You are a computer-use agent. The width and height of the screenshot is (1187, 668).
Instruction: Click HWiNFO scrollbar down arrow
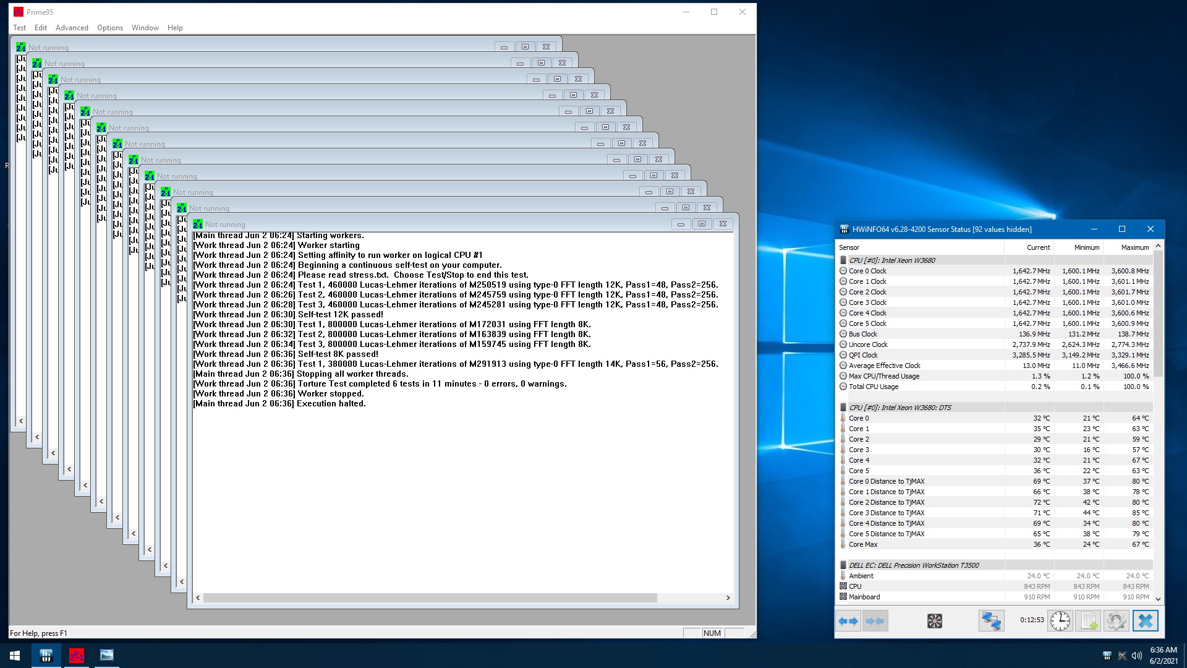pyautogui.click(x=1158, y=598)
